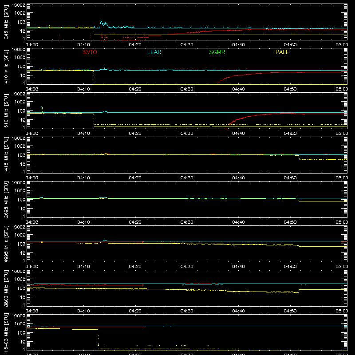The height and width of the screenshot is (355, 355).
Task: Click 04:30 tick label below 245 MHz panel
Action: click(187, 45)
